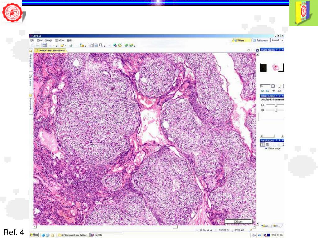Click the single-window view toolbar icon
This screenshot has width=318, height=238.
44,45
